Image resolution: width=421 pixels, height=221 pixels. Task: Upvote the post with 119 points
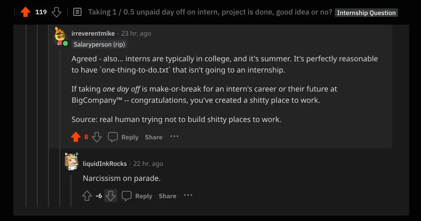(x=26, y=12)
